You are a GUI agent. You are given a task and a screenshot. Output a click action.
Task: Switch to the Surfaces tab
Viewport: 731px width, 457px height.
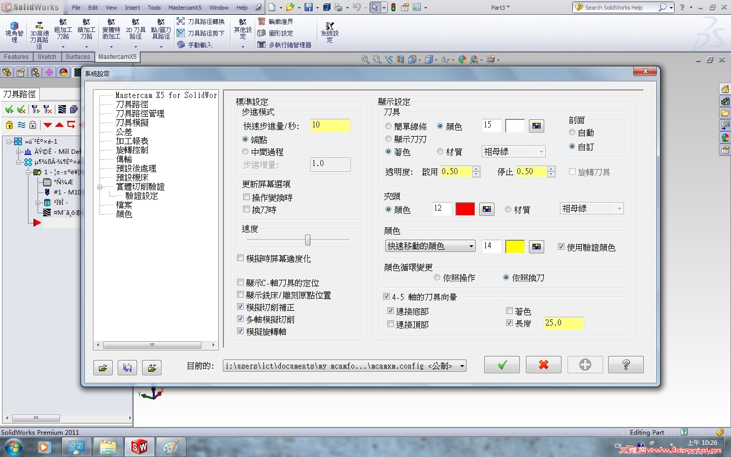(78, 57)
